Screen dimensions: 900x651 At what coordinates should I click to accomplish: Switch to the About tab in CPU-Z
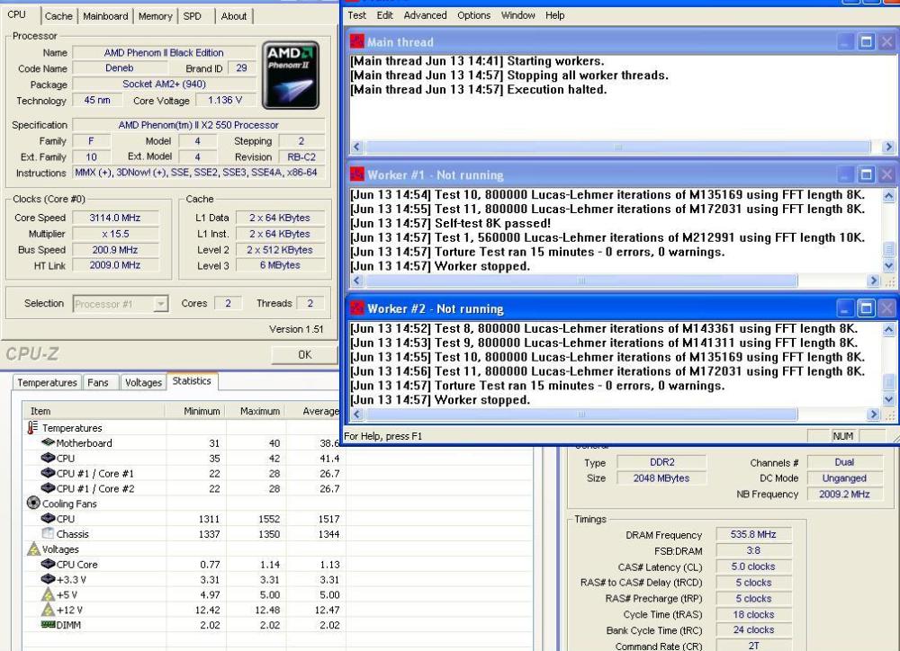tap(234, 16)
